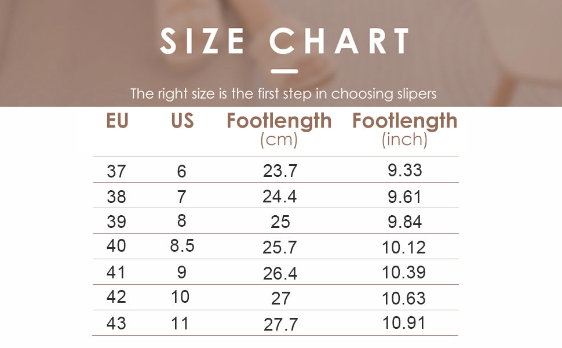Choose EU size 40 cell
The width and height of the screenshot is (562, 348).
pyautogui.click(x=116, y=246)
